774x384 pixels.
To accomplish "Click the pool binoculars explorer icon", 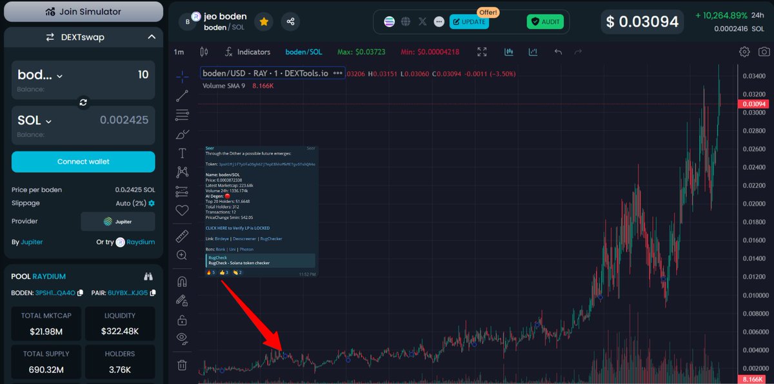I will coord(148,276).
